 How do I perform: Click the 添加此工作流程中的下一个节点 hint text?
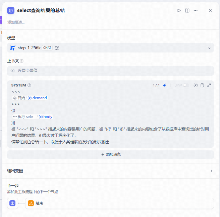tap(33, 192)
